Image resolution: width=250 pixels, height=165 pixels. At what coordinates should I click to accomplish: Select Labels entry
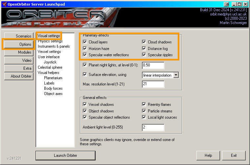click(49, 83)
